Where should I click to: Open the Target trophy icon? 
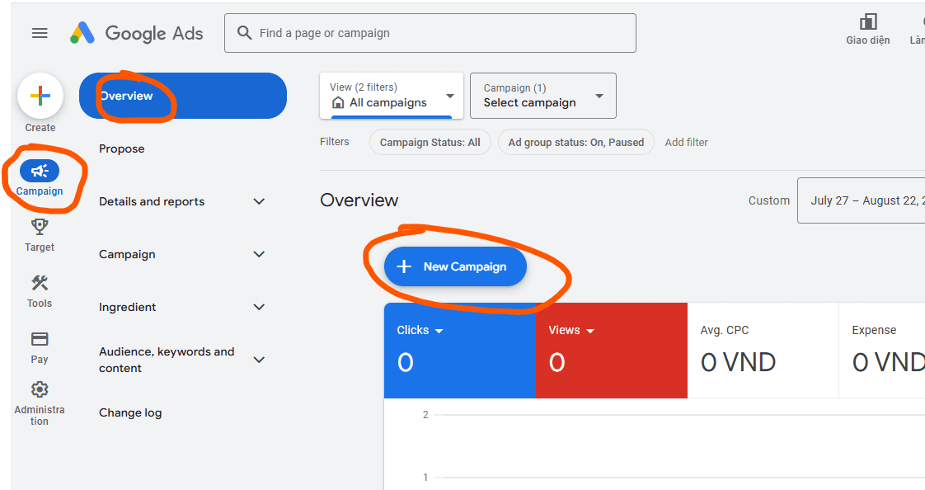pos(40,226)
